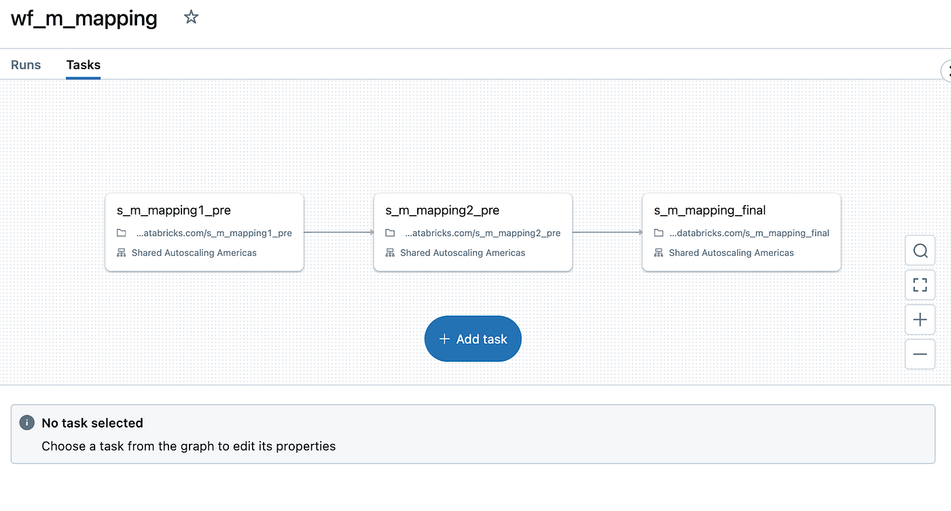Click the search icon in graph controls
The height and width of the screenshot is (511, 951).
coord(920,251)
